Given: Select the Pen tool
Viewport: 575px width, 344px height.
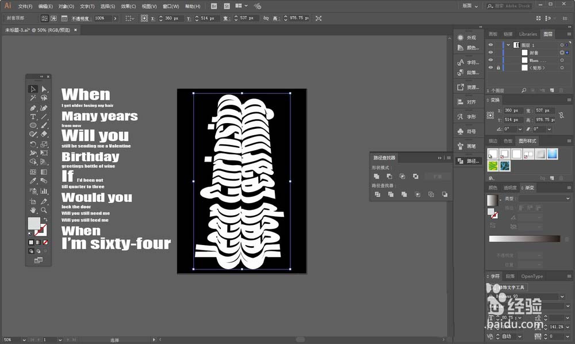Looking at the screenshot, I should coord(33,108).
